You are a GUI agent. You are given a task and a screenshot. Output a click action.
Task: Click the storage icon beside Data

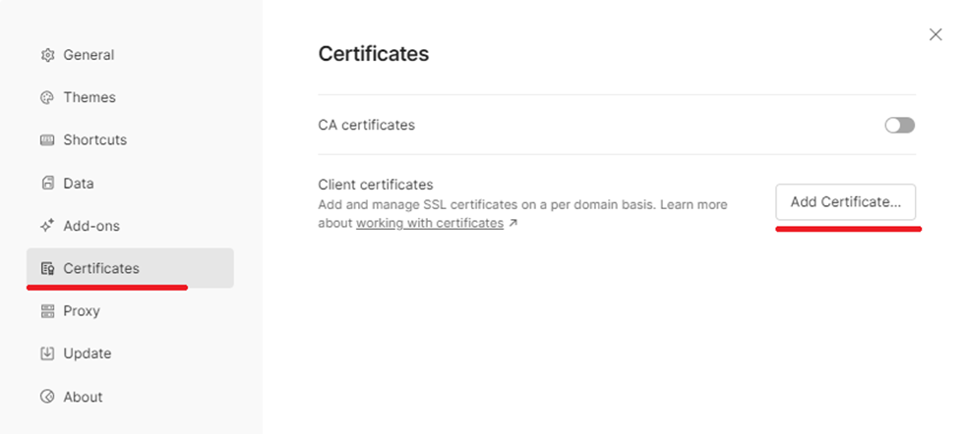tap(47, 183)
